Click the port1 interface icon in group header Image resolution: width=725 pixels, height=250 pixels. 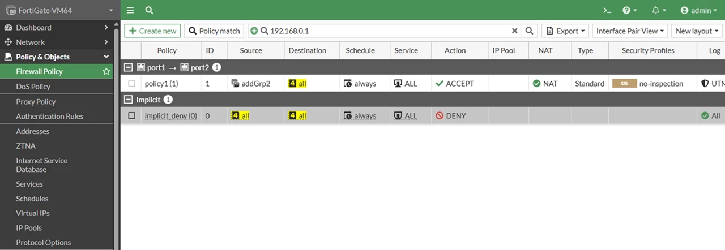coord(142,68)
